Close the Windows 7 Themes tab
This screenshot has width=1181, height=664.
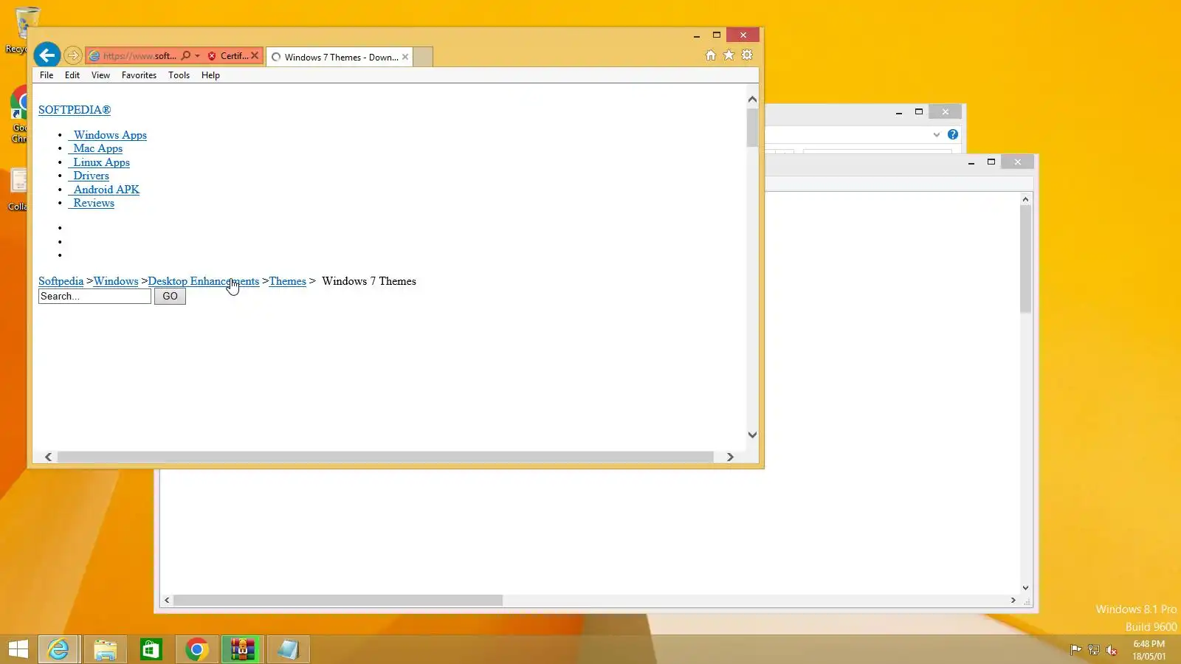(x=405, y=57)
